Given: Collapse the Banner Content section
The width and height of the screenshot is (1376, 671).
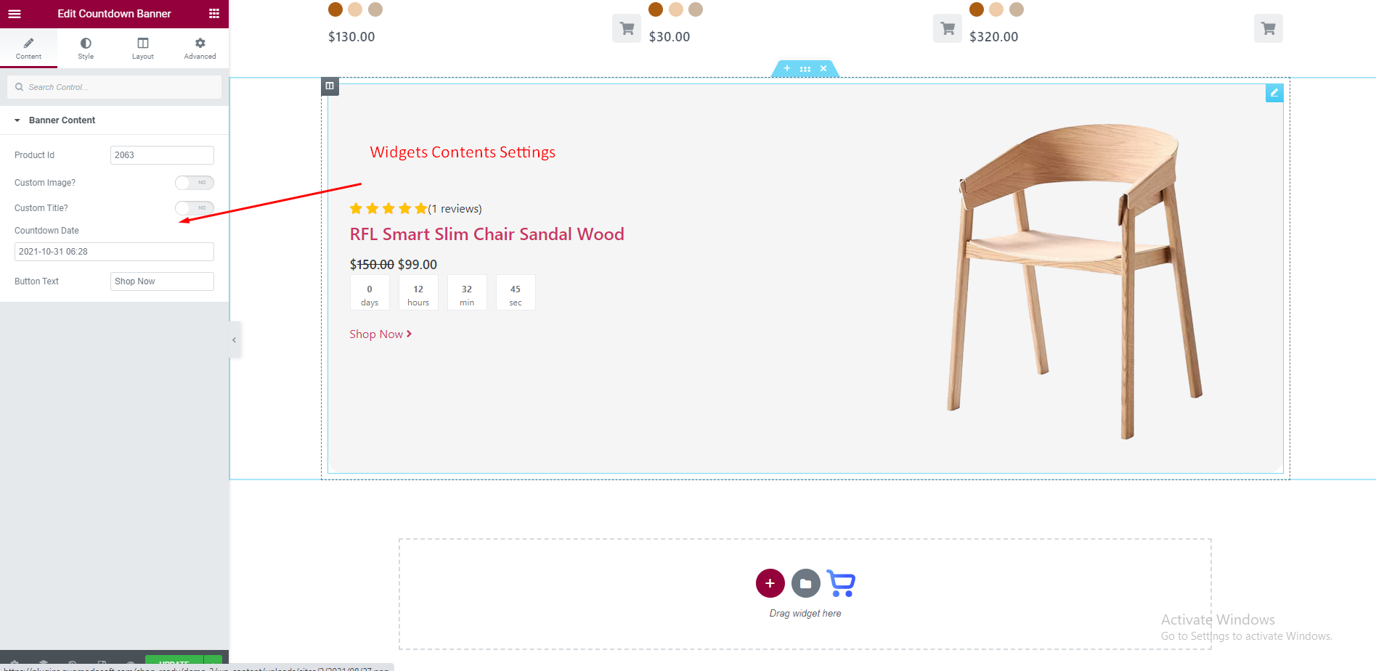Looking at the screenshot, I should (x=17, y=120).
